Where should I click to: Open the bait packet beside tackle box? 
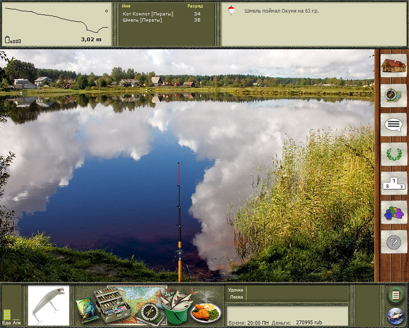coord(87,310)
